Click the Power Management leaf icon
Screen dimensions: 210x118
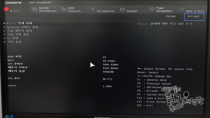(x=152, y=9)
